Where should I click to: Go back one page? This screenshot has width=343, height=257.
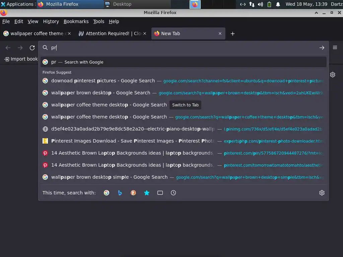[8, 48]
